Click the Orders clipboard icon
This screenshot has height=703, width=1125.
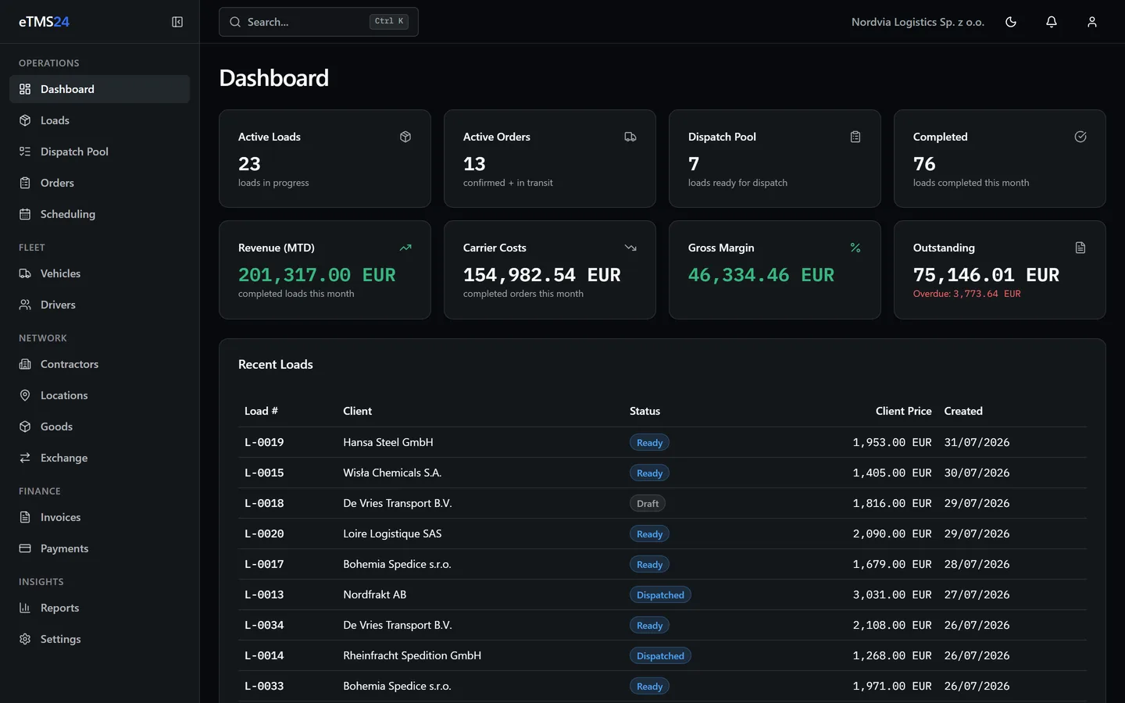click(25, 183)
